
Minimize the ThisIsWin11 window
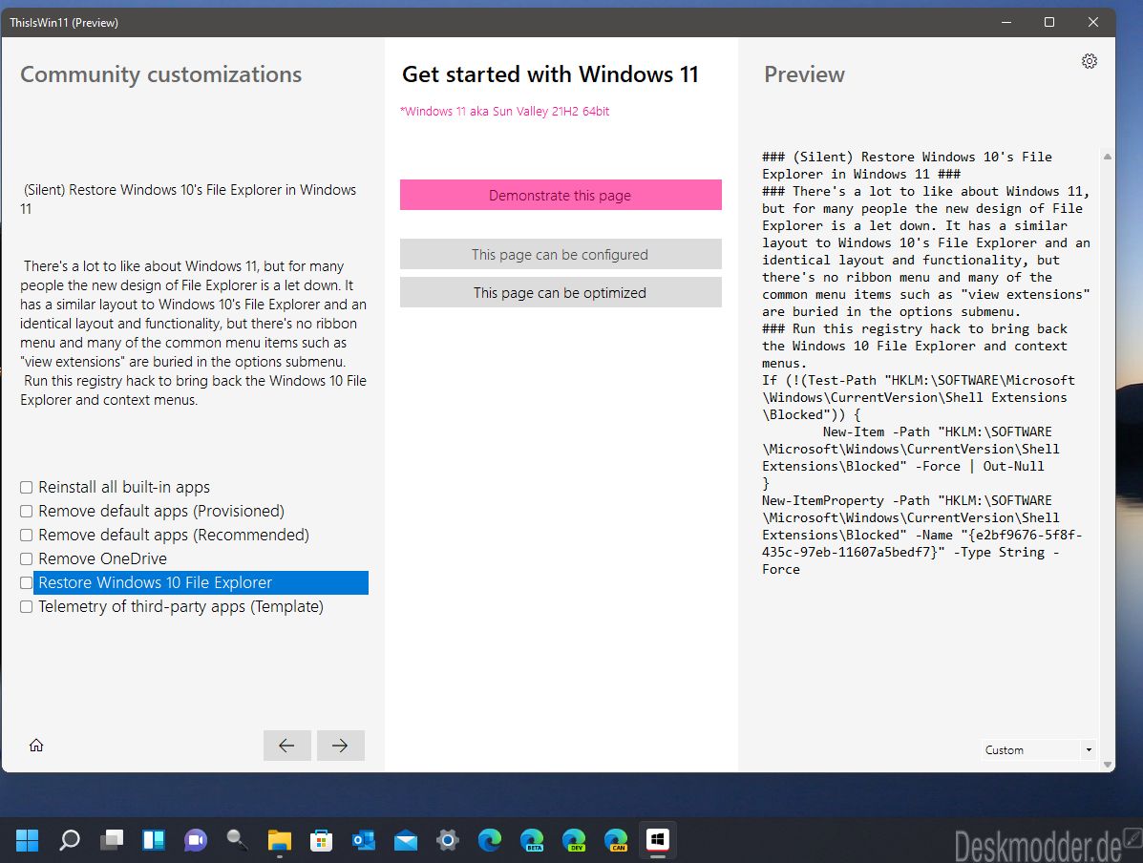[1005, 22]
